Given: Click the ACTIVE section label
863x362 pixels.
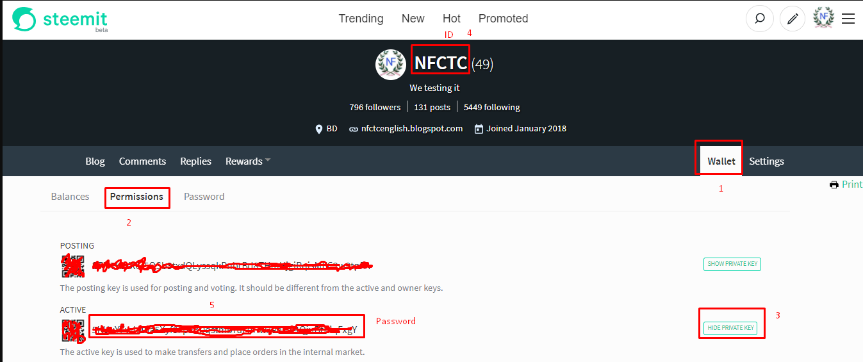Looking at the screenshot, I should [x=73, y=310].
